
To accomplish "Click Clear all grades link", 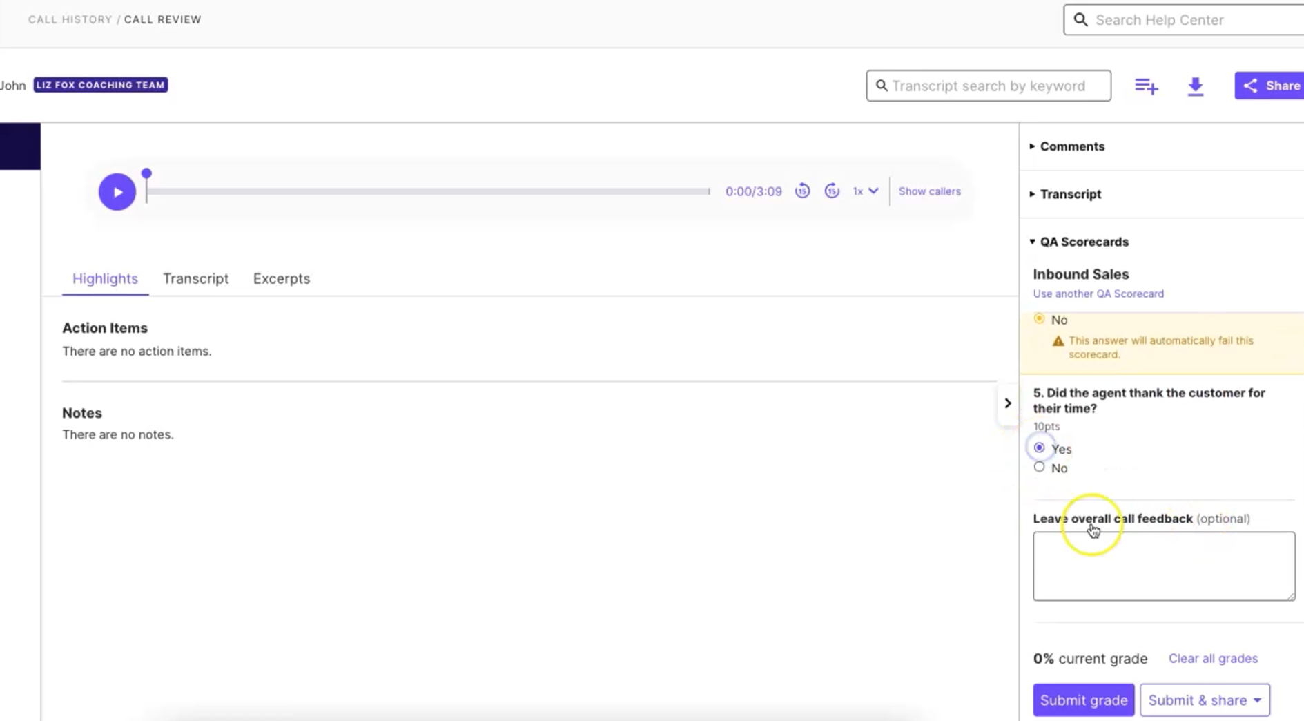I will click(x=1213, y=658).
